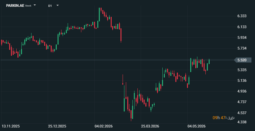Click the Stock instrument type label
255x131 pixels.
click(x=28, y=6)
